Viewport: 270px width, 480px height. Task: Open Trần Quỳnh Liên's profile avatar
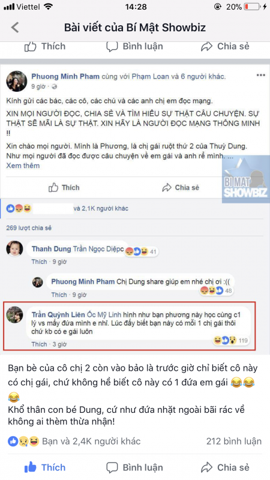pos(14,314)
